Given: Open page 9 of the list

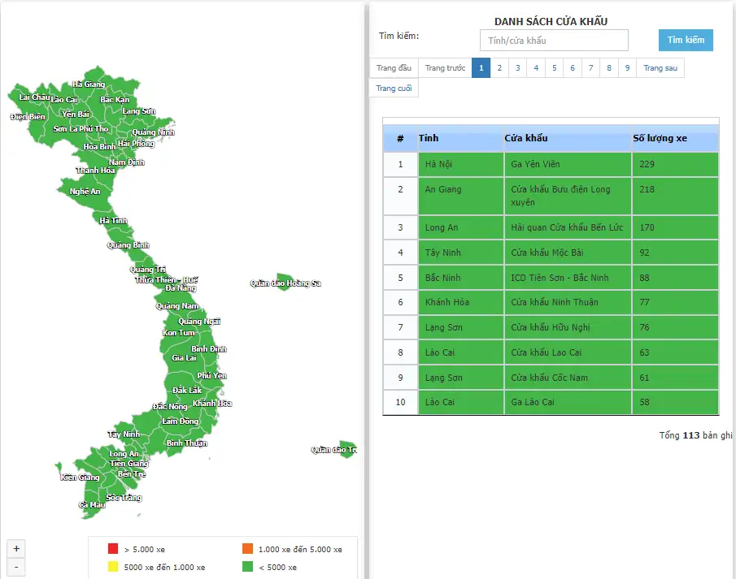Looking at the screenshot, I should coord(628,68).
